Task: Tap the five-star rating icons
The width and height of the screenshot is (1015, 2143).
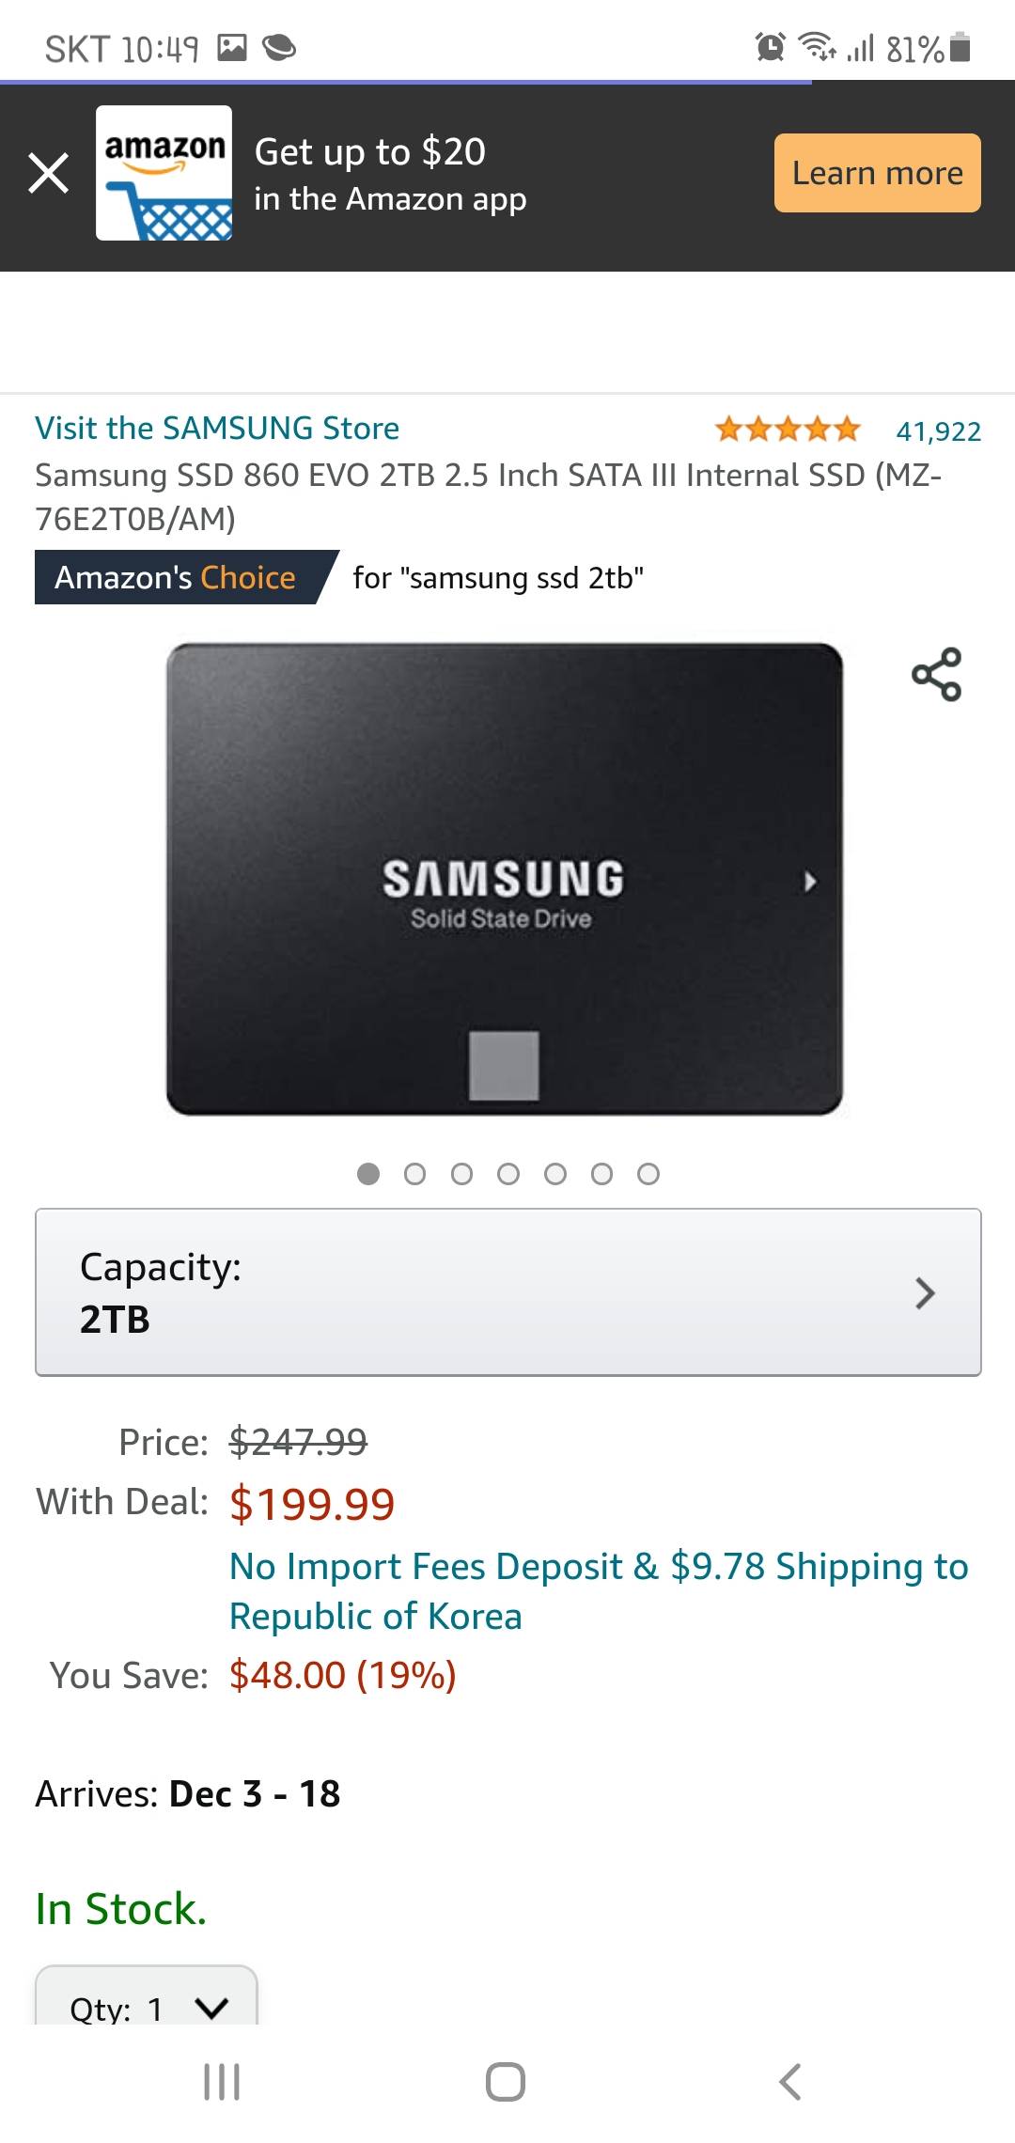Action: point(788,430)
